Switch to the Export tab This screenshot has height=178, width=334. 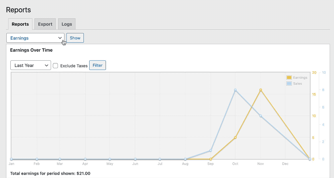coord(45,24)
